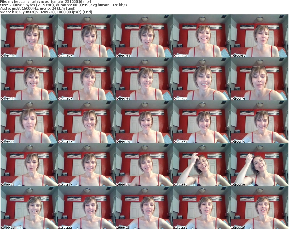Click the thumbnail at 00:00:08
The height and width of the screenshot is (229, 289).
144,79
